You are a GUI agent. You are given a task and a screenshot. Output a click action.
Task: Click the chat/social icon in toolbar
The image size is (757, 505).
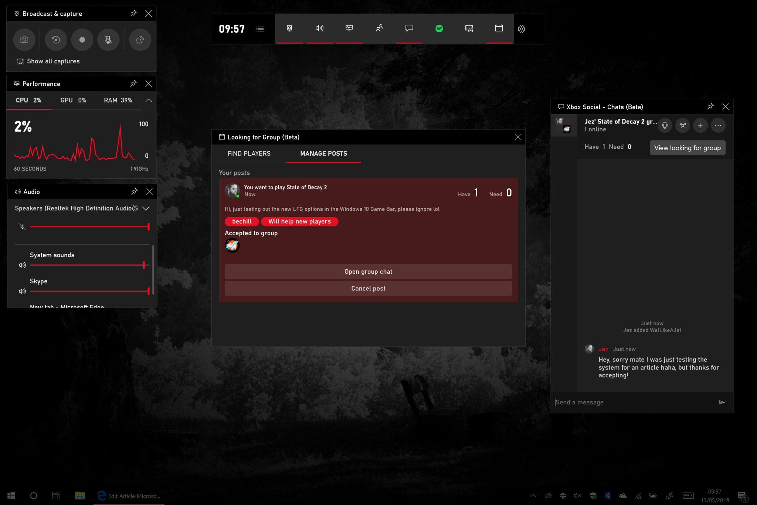tap(409, 29)
